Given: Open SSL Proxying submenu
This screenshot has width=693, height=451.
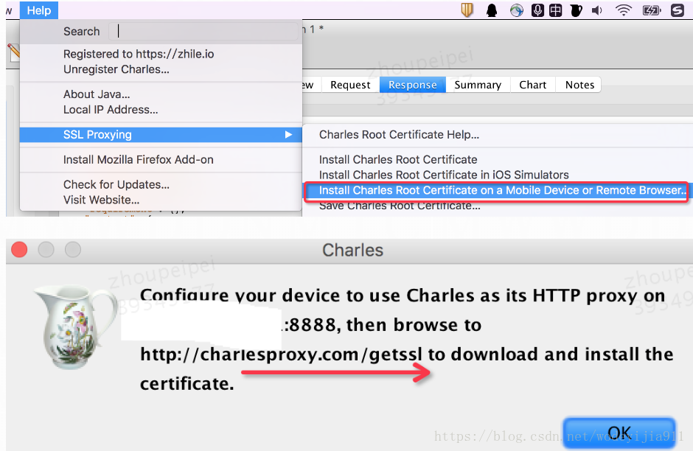Looking at the screenshot, I should [161, 135].
